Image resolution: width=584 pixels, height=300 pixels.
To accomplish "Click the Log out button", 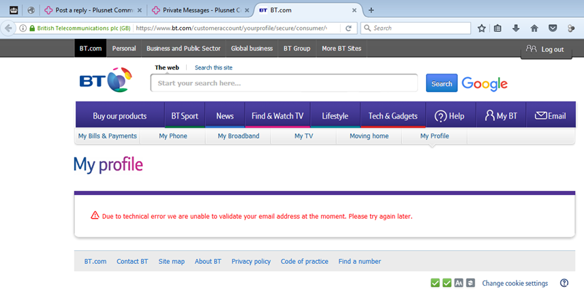I will tap(546, 49).
